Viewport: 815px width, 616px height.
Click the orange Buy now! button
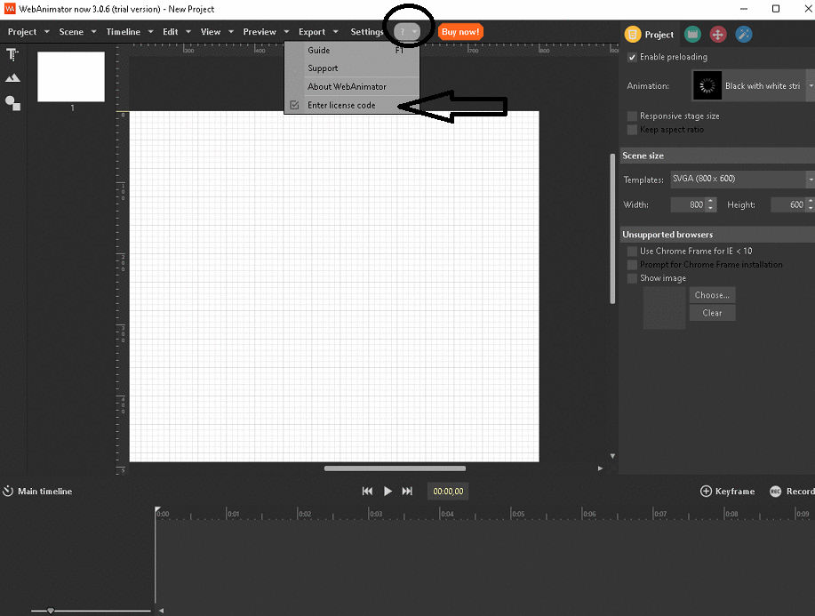(460, 32)
